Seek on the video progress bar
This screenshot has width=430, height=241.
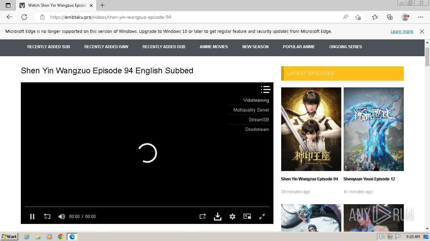tap(147, 207)
